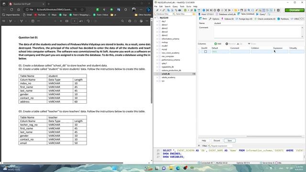Toggle the Zerofill checkbox in column row
Screen dimensions: 306x172
click(206, 52)
